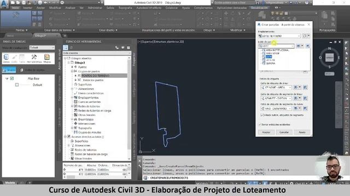Click the S compass direction on ViewCube
Screen dimensions: 350x196
(x=329, y=66)
